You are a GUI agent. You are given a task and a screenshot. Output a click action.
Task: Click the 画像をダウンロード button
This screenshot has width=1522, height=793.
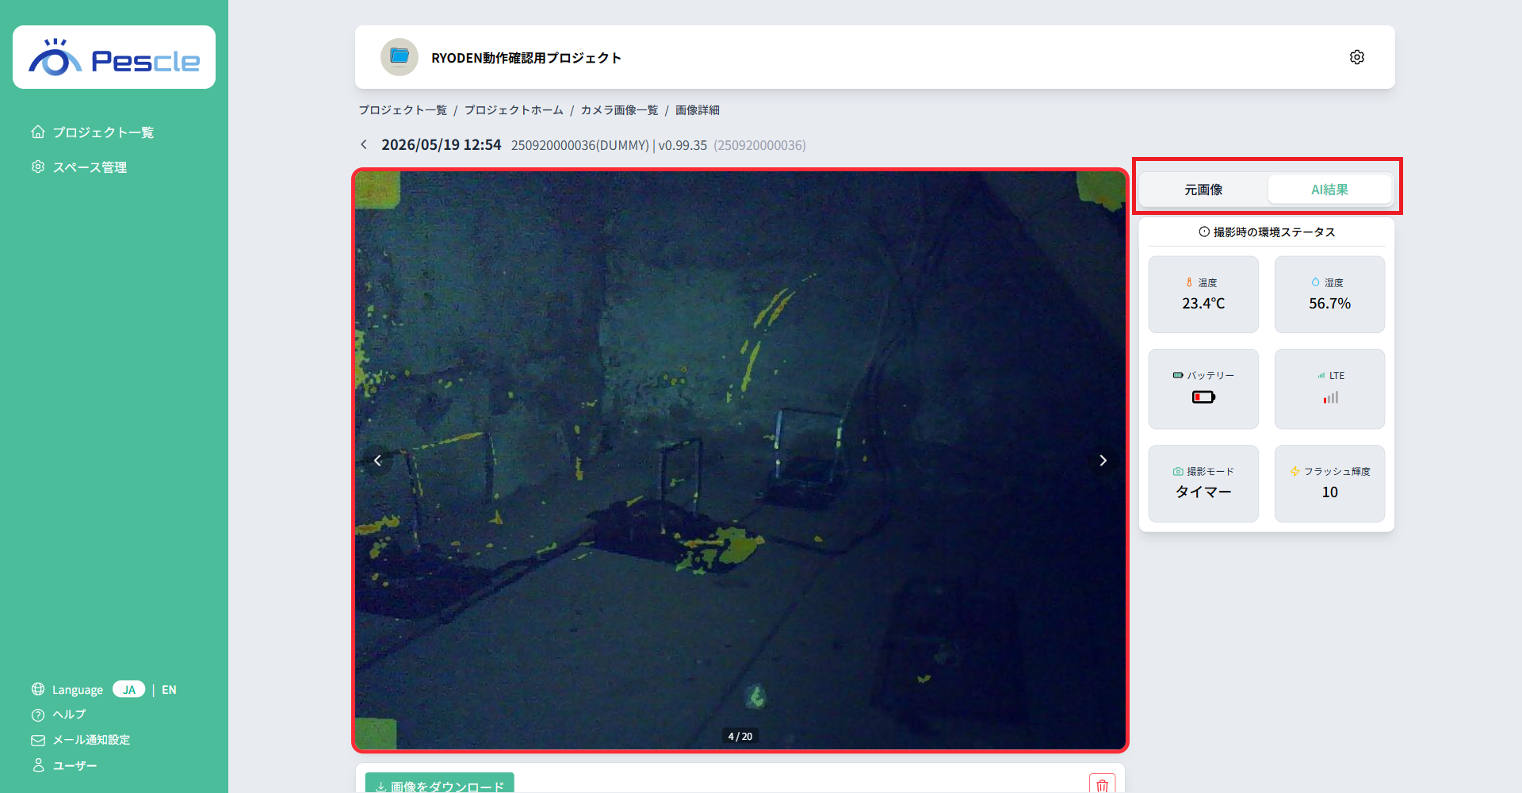pos(440,783)
